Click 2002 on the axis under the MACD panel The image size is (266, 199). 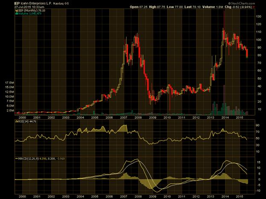[x=51, y=196]
